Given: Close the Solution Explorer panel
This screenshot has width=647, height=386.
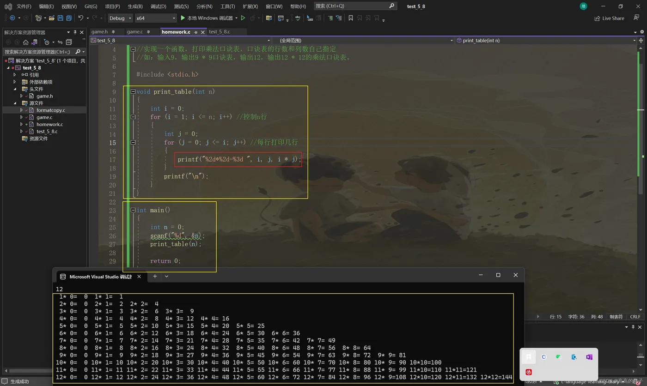Looking at the screenshot, I should (82, 32).
